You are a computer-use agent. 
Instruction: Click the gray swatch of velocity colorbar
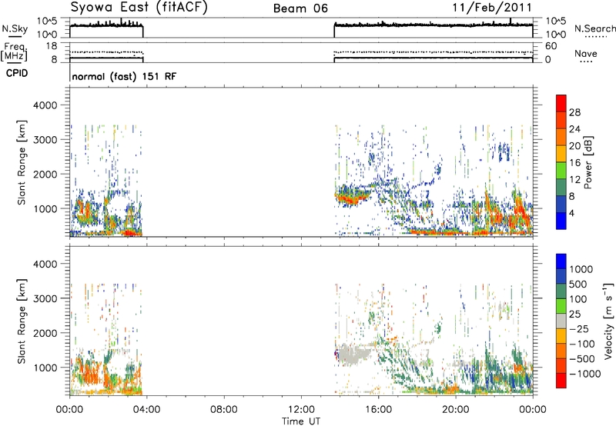click(x=561, y=321)
